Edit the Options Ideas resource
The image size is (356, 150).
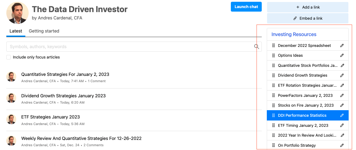point(342,55)
